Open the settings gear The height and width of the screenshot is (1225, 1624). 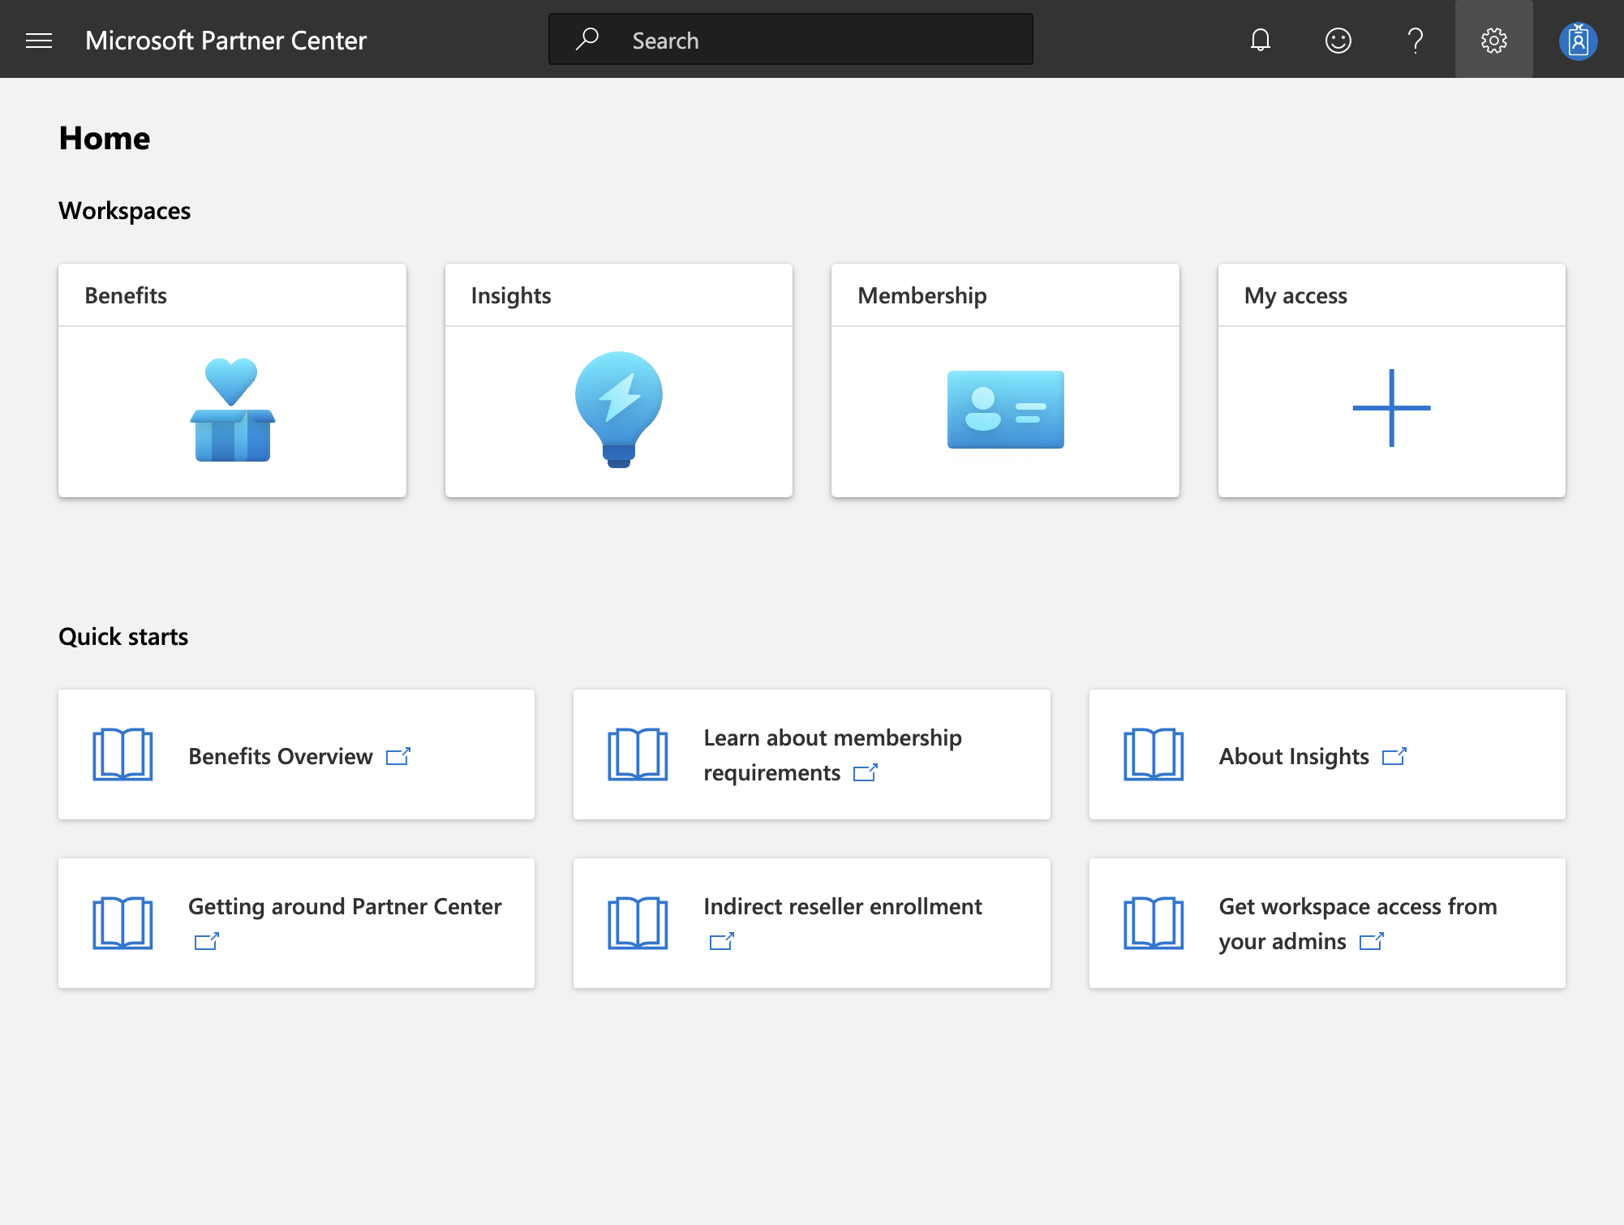tap(1493, 40)
